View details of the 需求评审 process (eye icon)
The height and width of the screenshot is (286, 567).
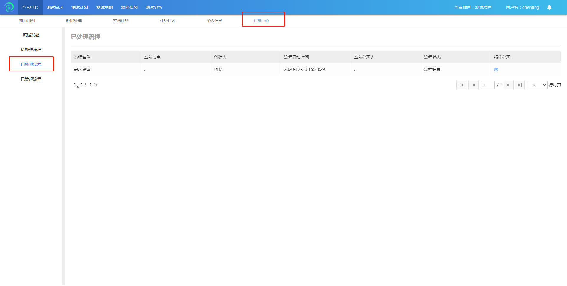pos(496,70)
